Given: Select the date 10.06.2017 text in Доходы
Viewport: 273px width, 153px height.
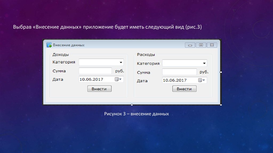Looking at the screenshot, I should pos(91,79).
